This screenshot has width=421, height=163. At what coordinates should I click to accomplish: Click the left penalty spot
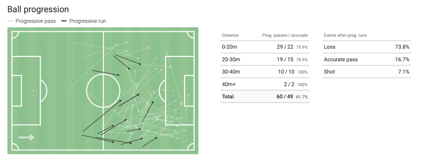[33, 91]
